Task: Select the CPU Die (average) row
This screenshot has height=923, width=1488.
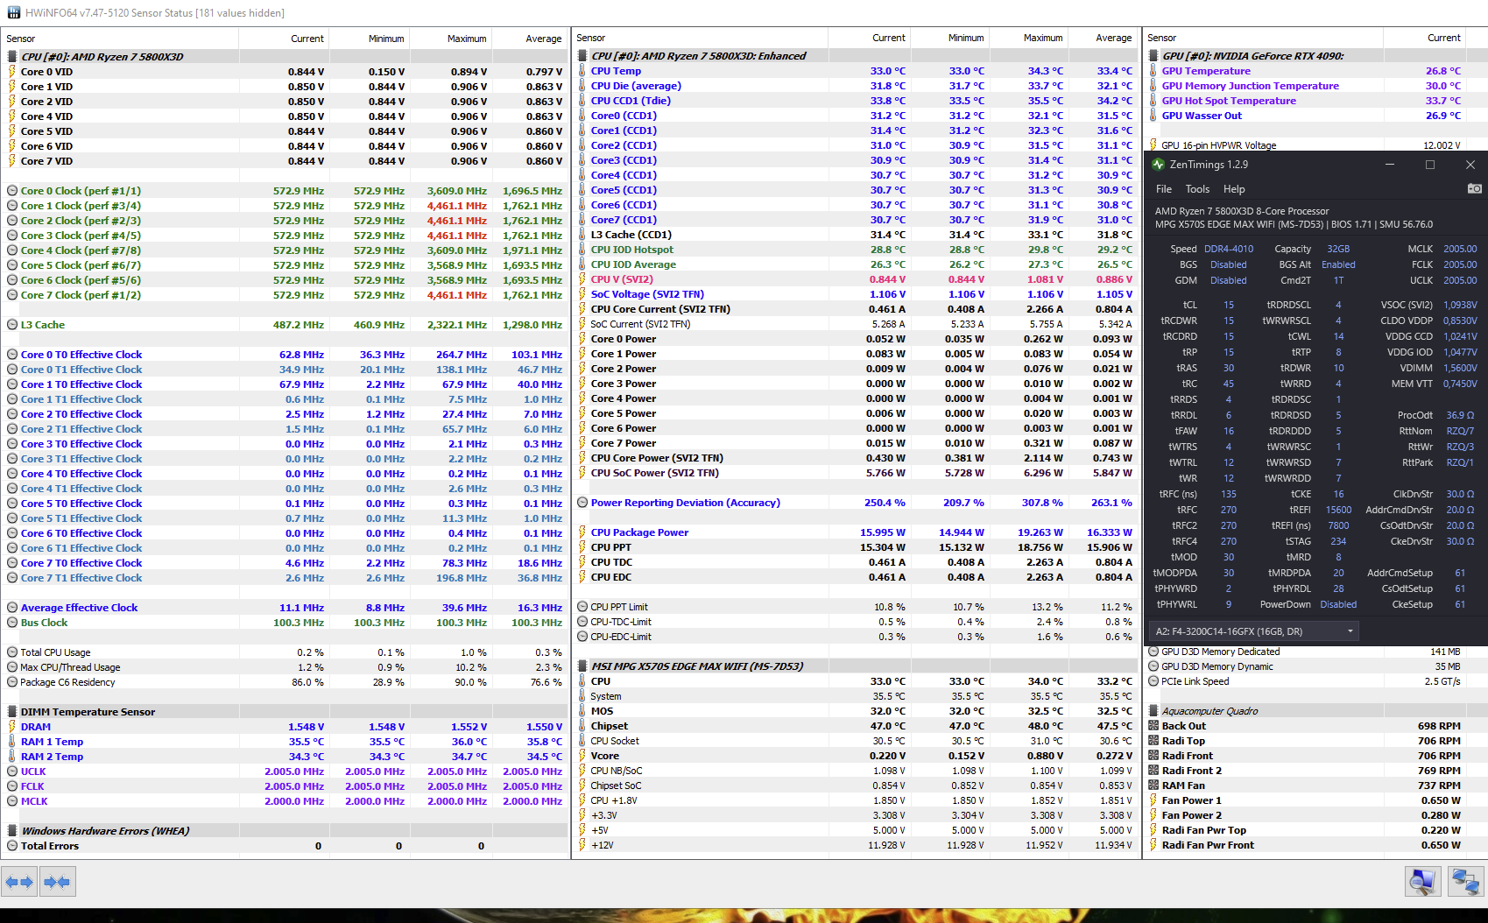Action: 856,86
